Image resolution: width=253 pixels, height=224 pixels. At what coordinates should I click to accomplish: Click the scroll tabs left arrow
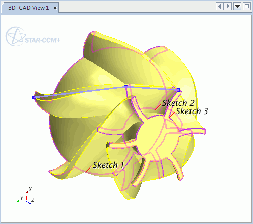220,7
